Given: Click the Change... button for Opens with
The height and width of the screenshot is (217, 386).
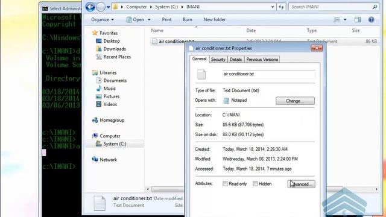Looking at the screenshot, I should coord(295,101).
